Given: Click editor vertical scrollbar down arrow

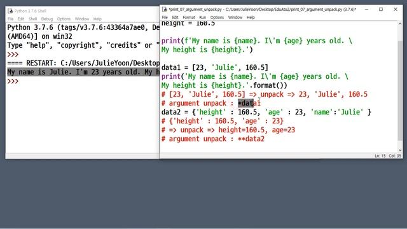Looking at the screenshot, I should [x=400, y=150].
